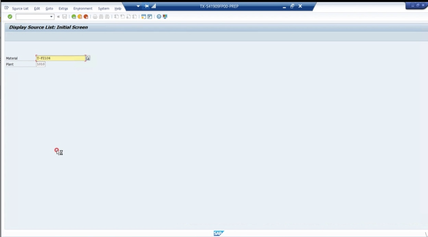The height and width of the screenshot is (237, 428).
Task: Click the First Page icon
Action: (116, 16)
